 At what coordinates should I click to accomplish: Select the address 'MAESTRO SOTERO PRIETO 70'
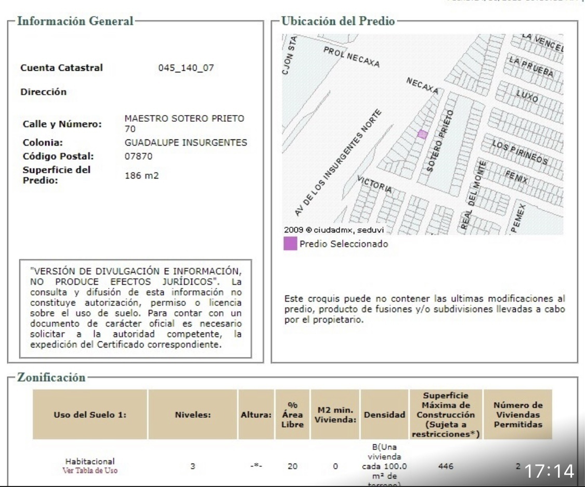click(184, 123)
